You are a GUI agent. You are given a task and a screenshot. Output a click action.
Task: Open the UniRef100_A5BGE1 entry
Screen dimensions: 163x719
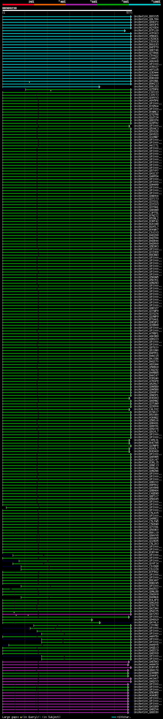point(146,36)
